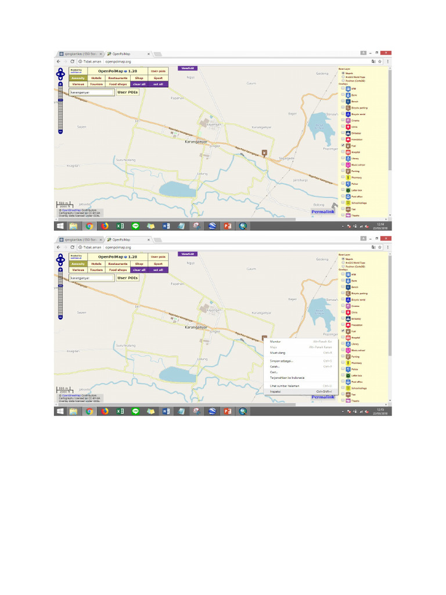Click the Firestation icon in lower screenshot
Image resolution: width=446 pixels, height=595 pixels.
348,325
